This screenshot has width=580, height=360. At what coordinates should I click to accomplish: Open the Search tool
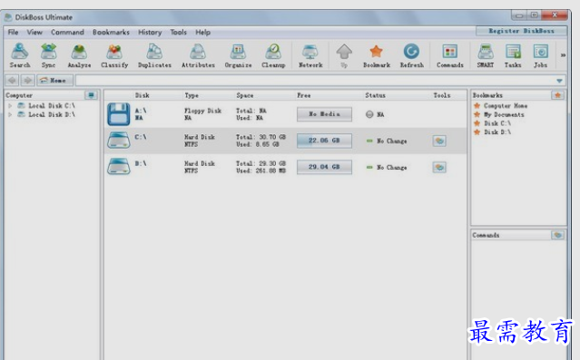[20, 55]
